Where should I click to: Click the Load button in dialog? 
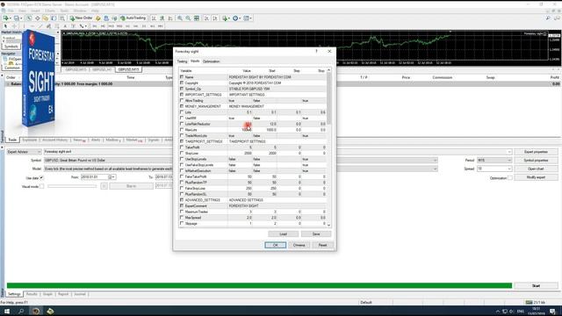[283, 234]
